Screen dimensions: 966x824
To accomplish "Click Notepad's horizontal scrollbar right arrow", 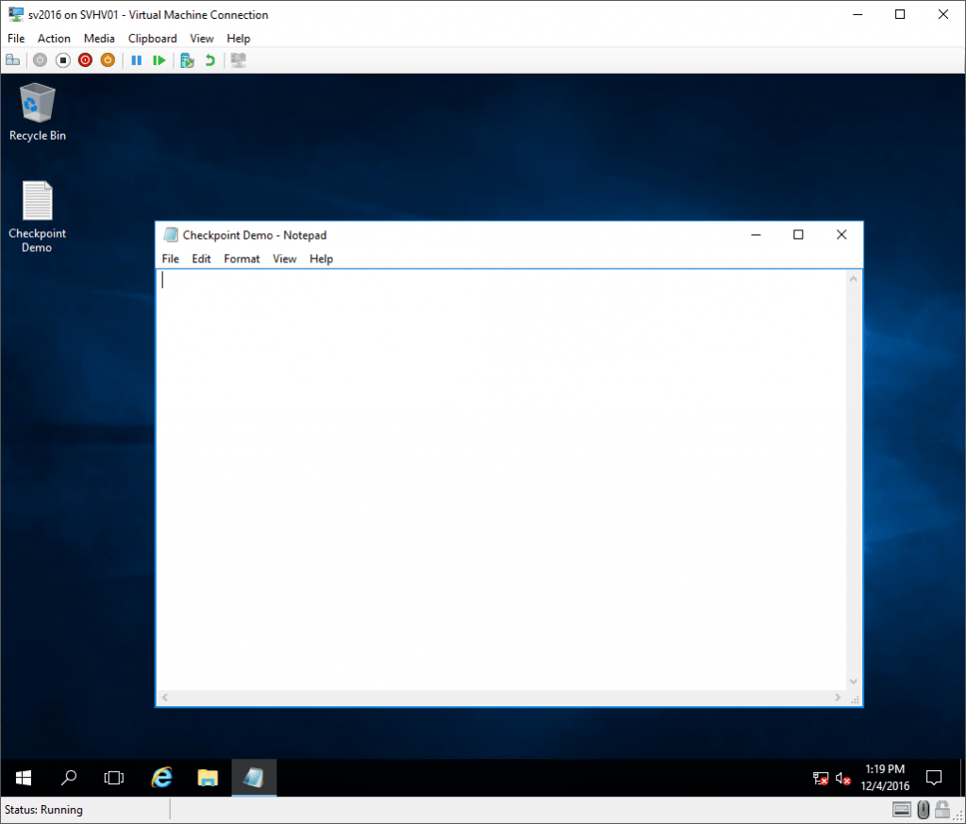I will pyautogui.click(x=838, y=697).
